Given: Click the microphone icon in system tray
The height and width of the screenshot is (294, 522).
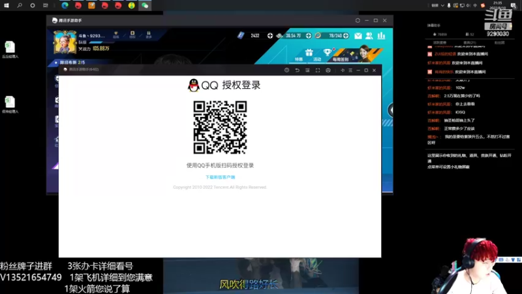Looking at the screenshot, I should (449, 5).
